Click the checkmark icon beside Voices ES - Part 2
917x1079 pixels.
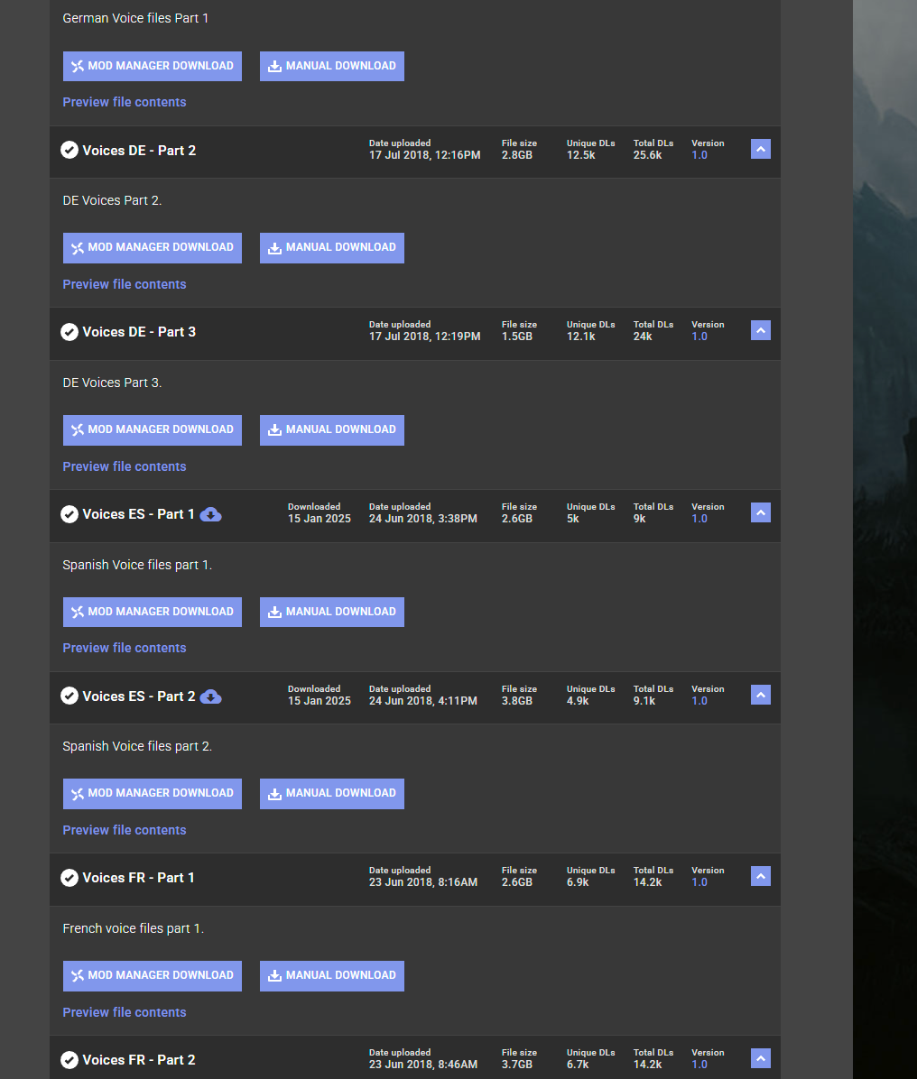tap(69, 696)
